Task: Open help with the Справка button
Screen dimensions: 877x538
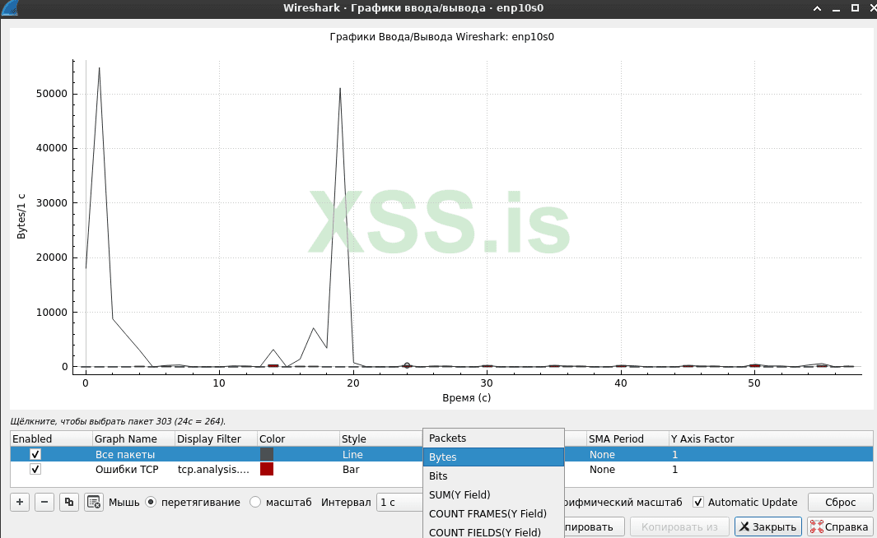Action: (839, 526)
